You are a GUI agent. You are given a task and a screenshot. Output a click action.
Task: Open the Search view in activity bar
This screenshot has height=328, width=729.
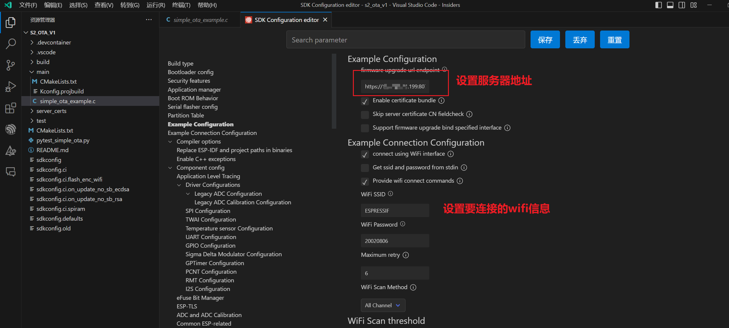[11, 44]
